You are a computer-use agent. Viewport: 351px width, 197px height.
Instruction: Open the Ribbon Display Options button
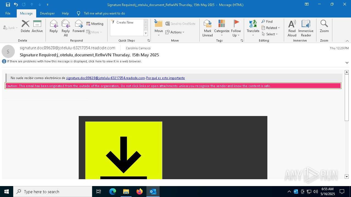pos(307,4)
